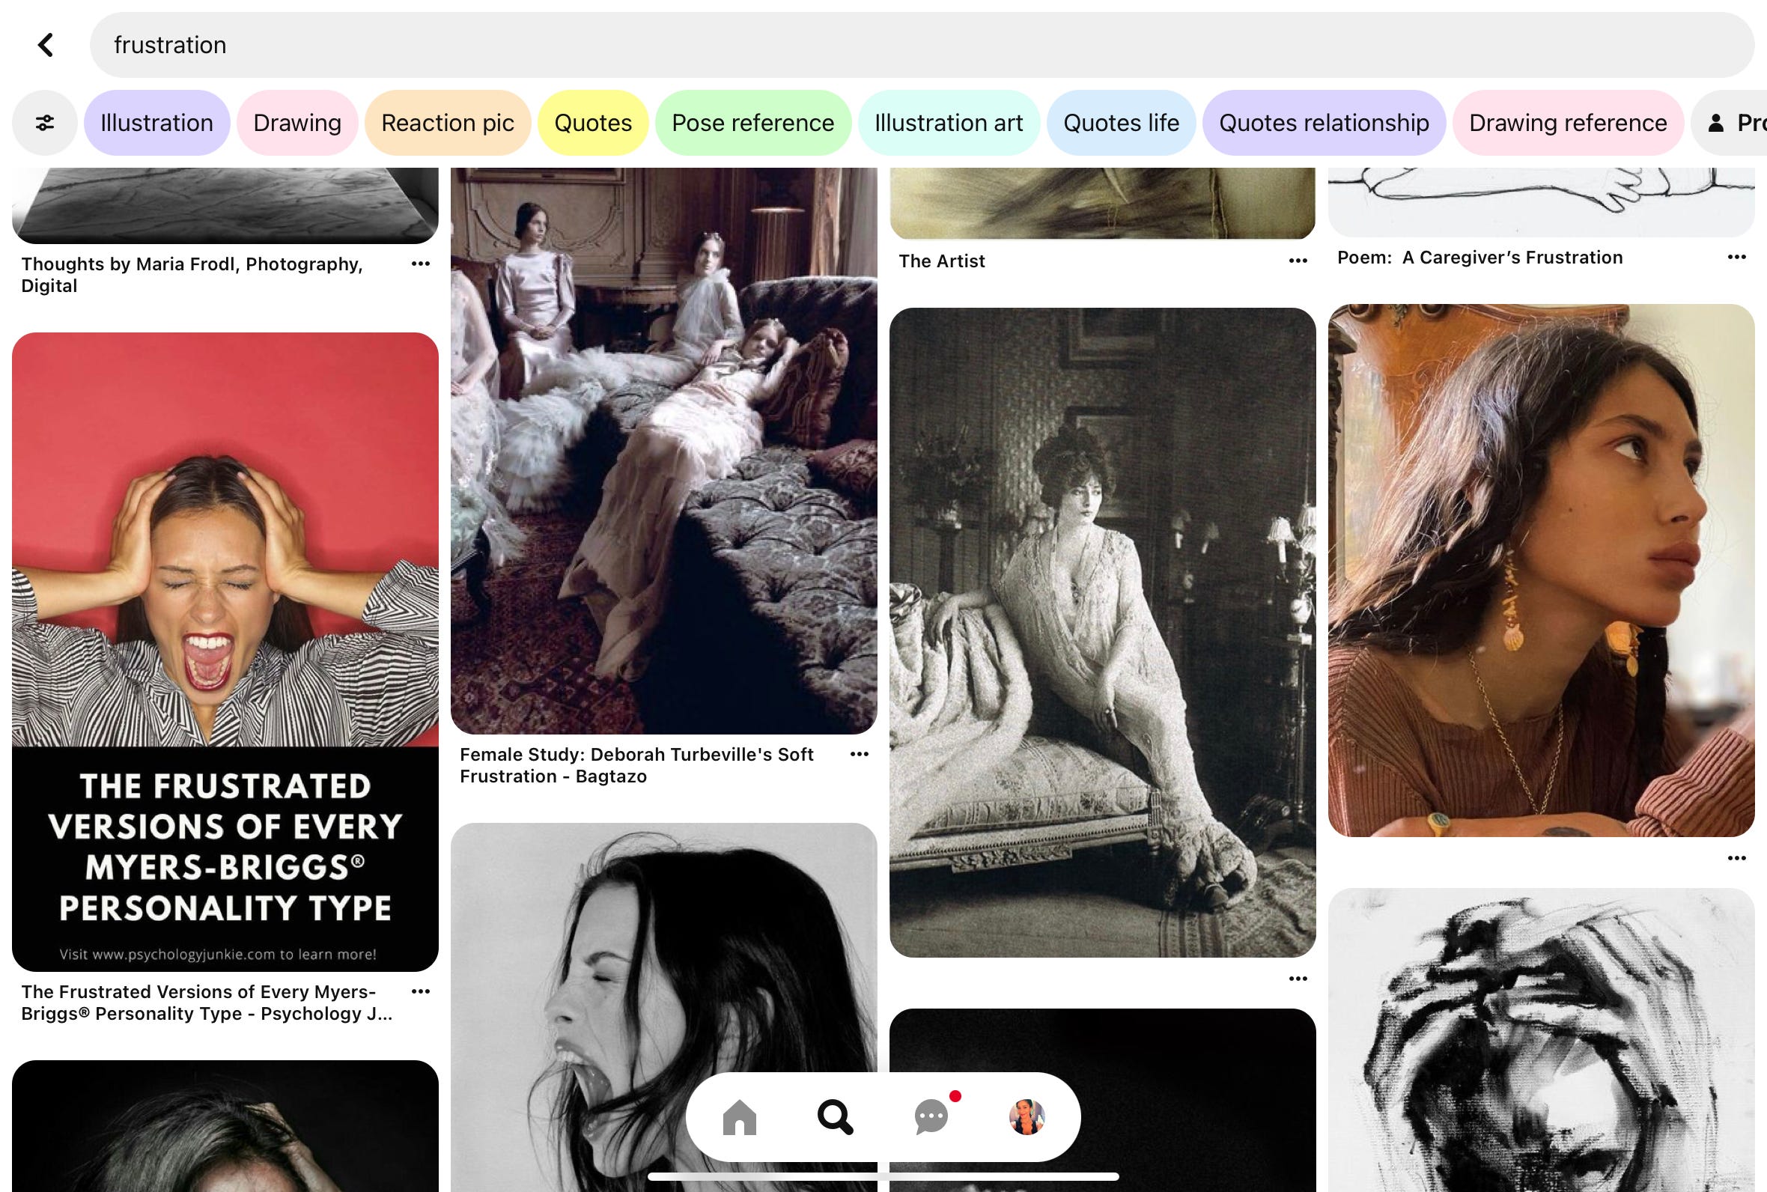Open the red-background screaming woman pin
1767x1192 pixels.
tap(225, 651)
